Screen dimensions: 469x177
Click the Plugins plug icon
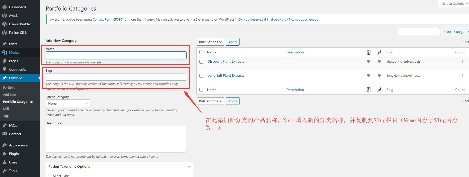click(x=5, y=154)
